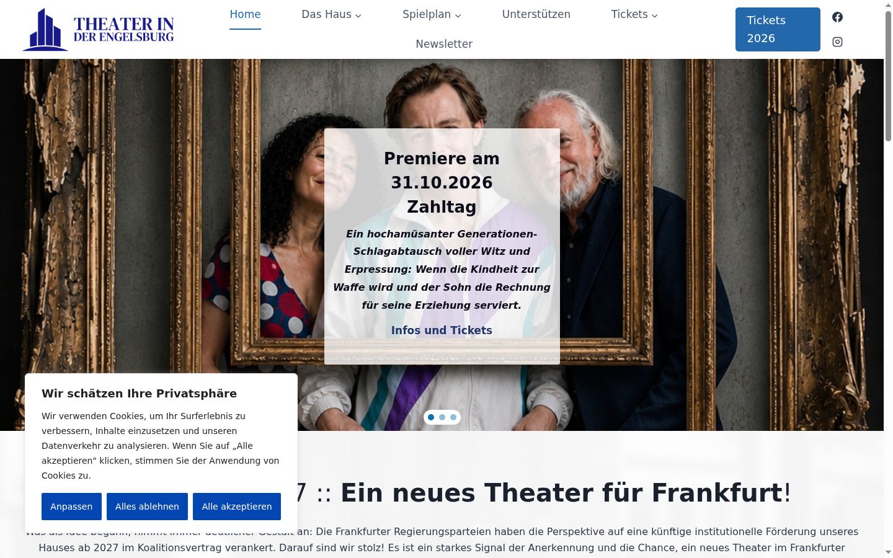Open the Unterstützen page
This screenshot has height=558, width=893.
coord(536,14)
